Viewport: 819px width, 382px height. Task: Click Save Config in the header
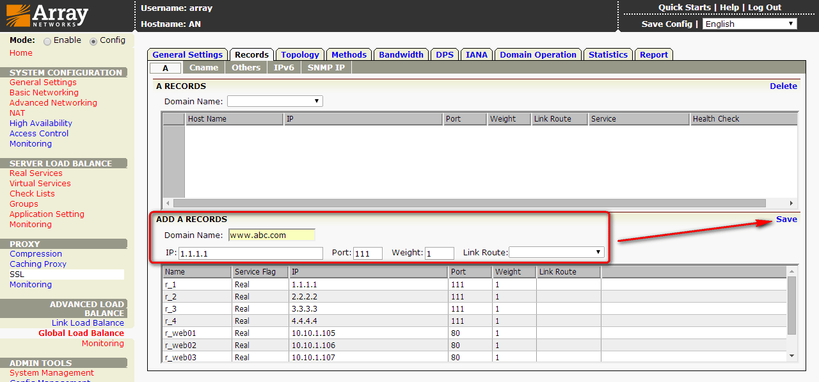tap(667, 24)
